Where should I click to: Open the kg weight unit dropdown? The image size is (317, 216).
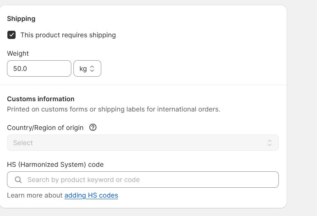point(87,68)
